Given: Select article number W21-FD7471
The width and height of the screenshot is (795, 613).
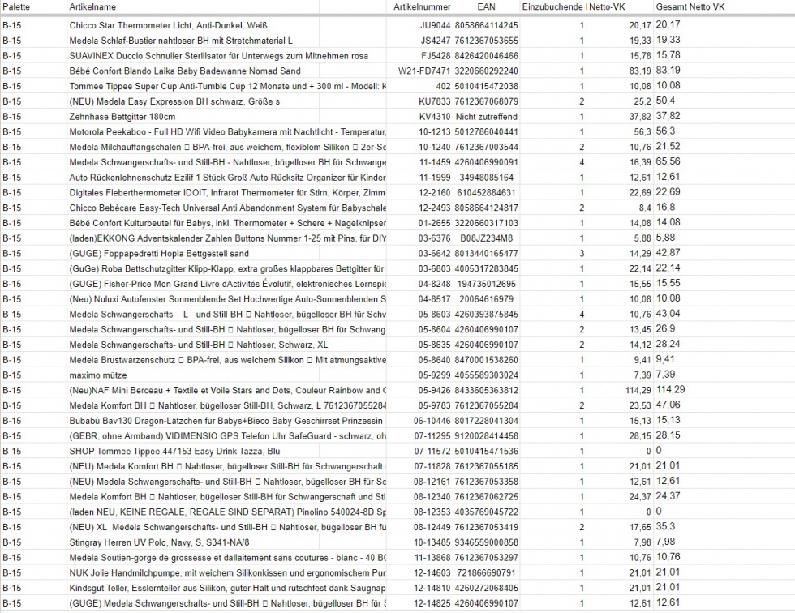Looking at the screenshot, I should click(x=424, y=71).
